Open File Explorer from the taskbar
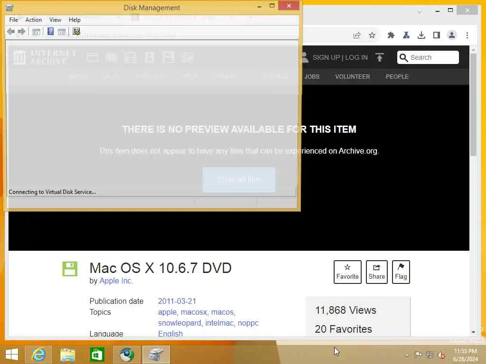Screen dimensions: 486x364 click(67, 355)
